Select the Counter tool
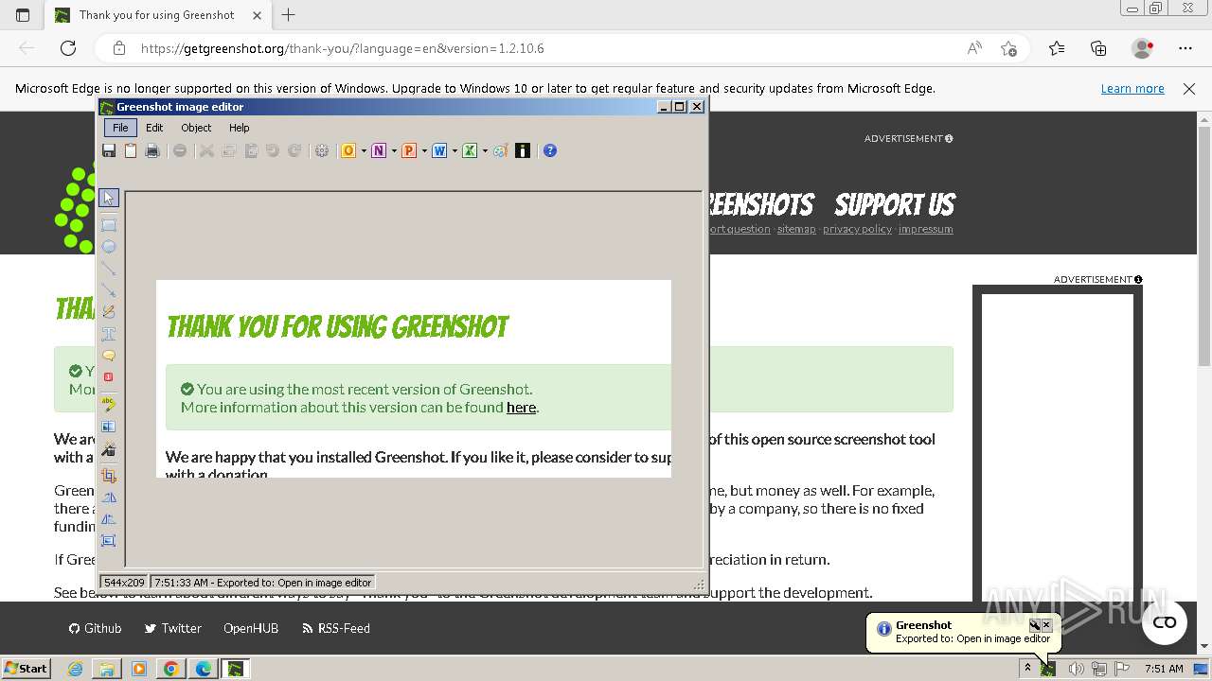Screen dimensions: 1212x681 (109, 377)
